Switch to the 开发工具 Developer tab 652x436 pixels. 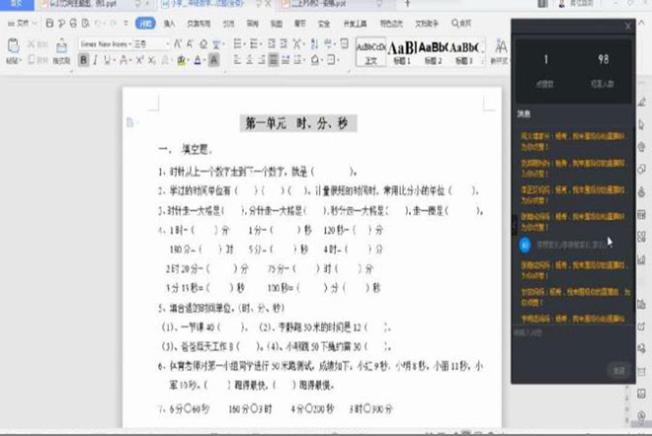tap(355, 24)
